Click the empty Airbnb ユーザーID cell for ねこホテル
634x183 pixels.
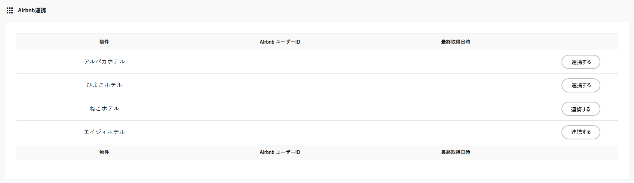(280, 109)
